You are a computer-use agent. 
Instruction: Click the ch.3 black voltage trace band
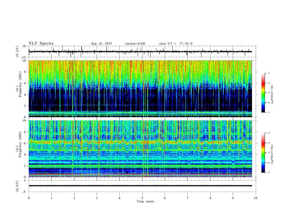click(140, 186)
